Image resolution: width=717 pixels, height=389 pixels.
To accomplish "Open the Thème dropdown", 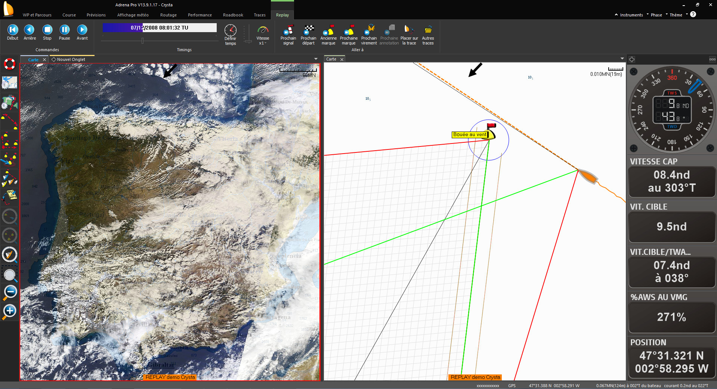I will pos(678,15).
